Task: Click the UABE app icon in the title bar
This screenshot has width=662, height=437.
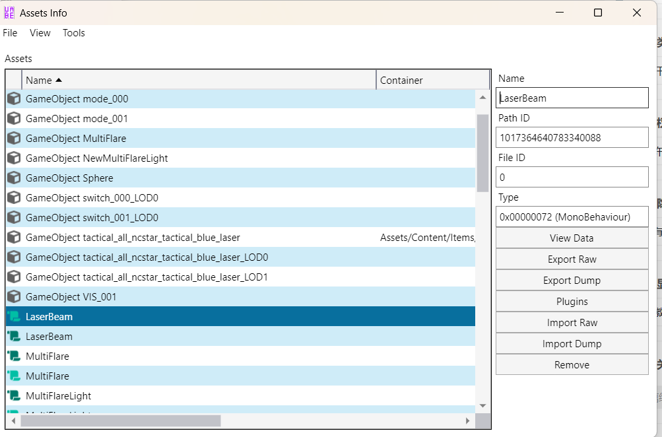Action: (9, 13)
